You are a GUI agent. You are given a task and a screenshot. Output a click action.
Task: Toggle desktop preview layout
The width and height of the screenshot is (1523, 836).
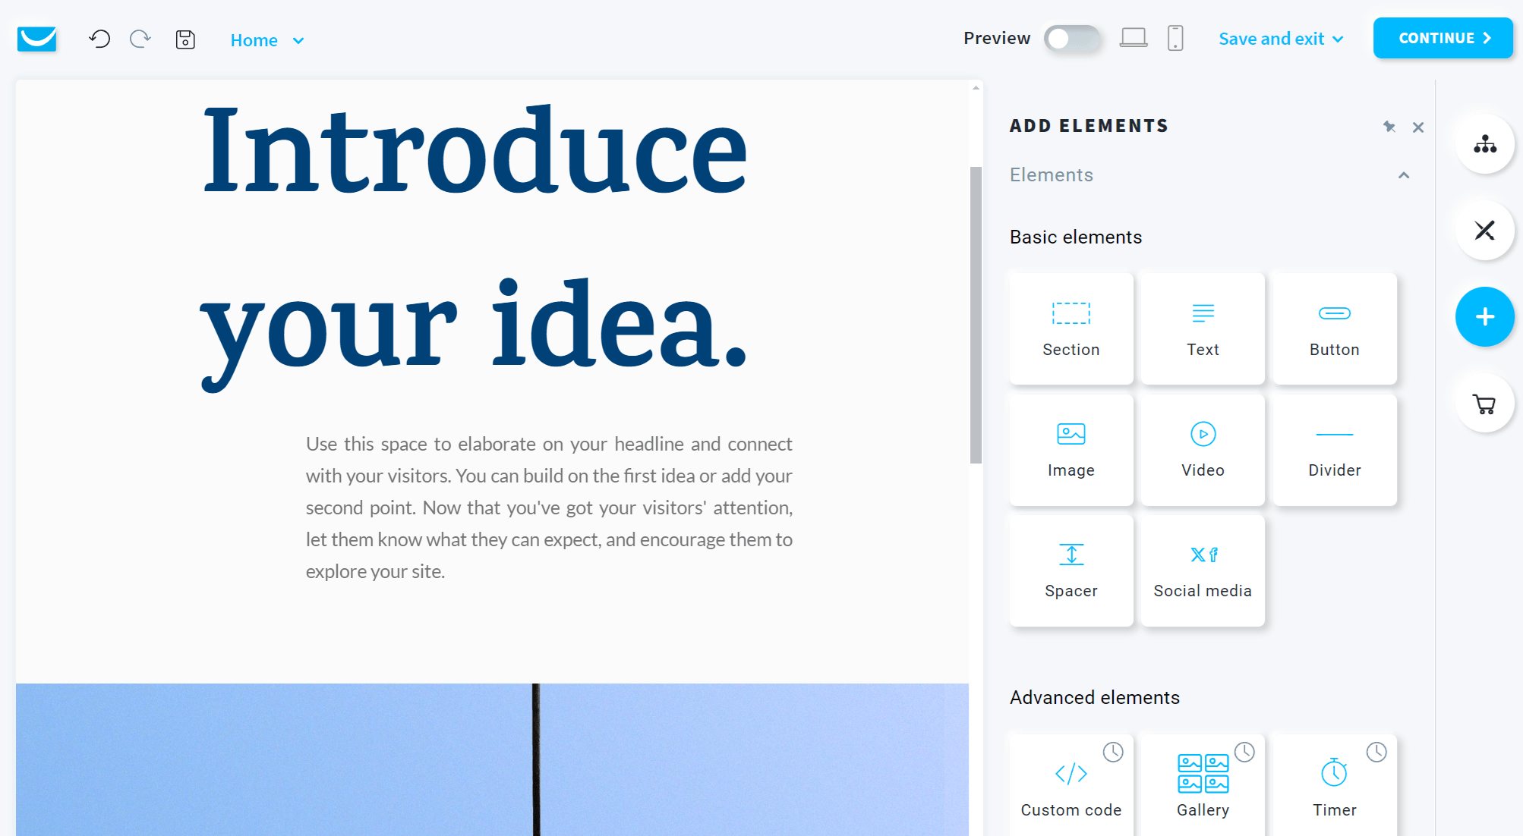[x=1134, y=39]
